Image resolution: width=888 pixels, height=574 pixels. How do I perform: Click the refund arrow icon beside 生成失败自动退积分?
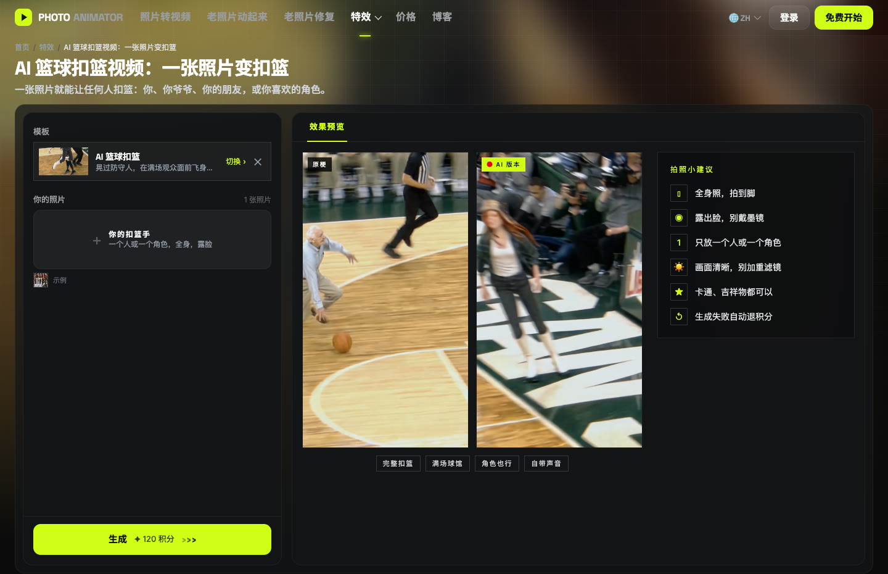[x=679, y=317]
